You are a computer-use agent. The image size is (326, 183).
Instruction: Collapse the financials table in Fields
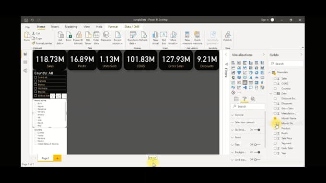[x=269, y=72]
